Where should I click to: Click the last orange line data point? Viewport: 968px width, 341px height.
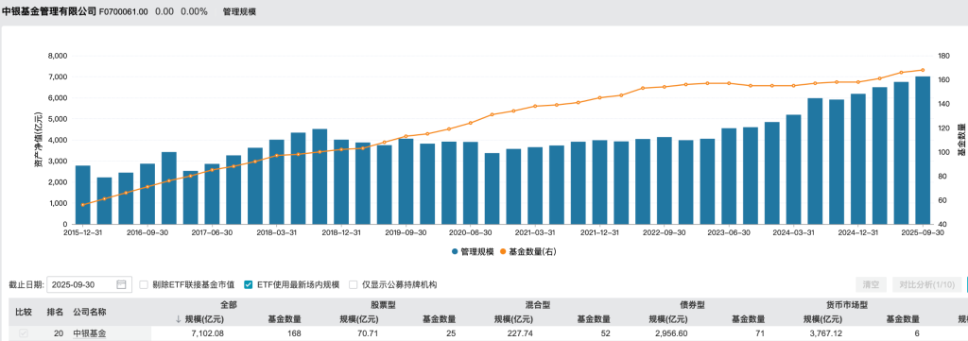923,70
